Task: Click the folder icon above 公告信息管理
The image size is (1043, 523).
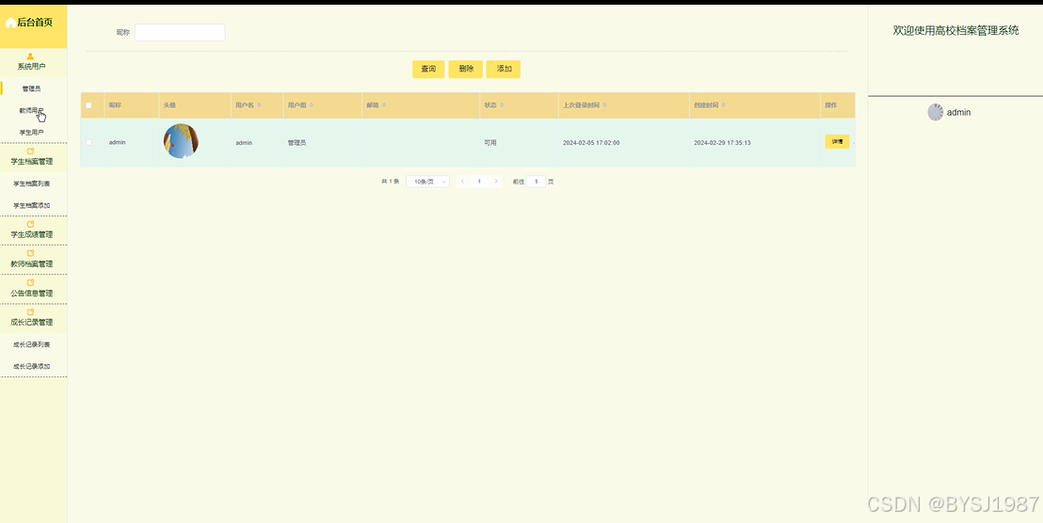Action: tap(31, 283)
